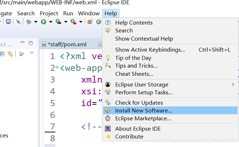This screenshot has height=147, width=239.
Task: Click the xml declaration on line 1
Action: point(81,56)
